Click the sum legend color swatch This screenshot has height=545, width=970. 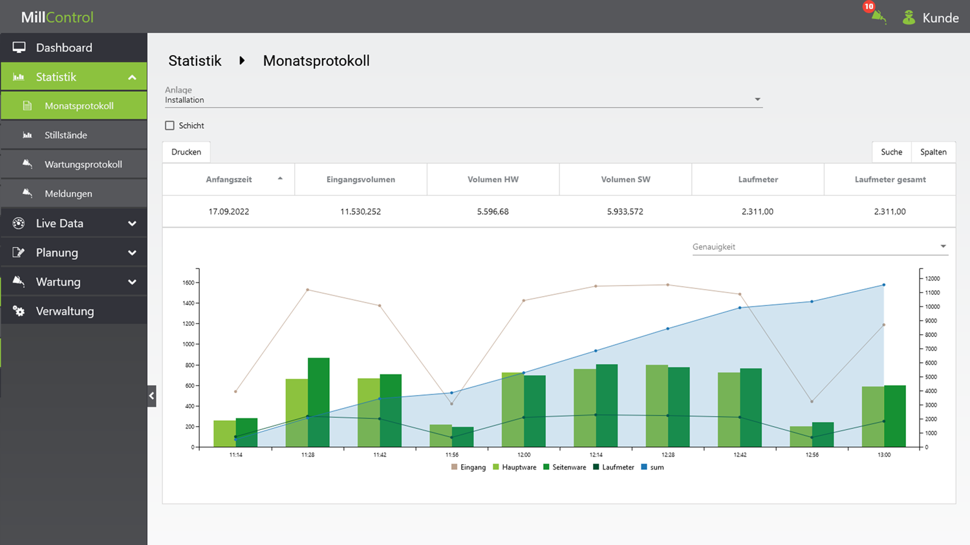click(644, 467)
